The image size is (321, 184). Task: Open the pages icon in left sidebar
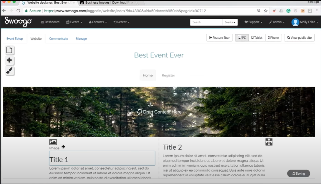click(9, 50)
